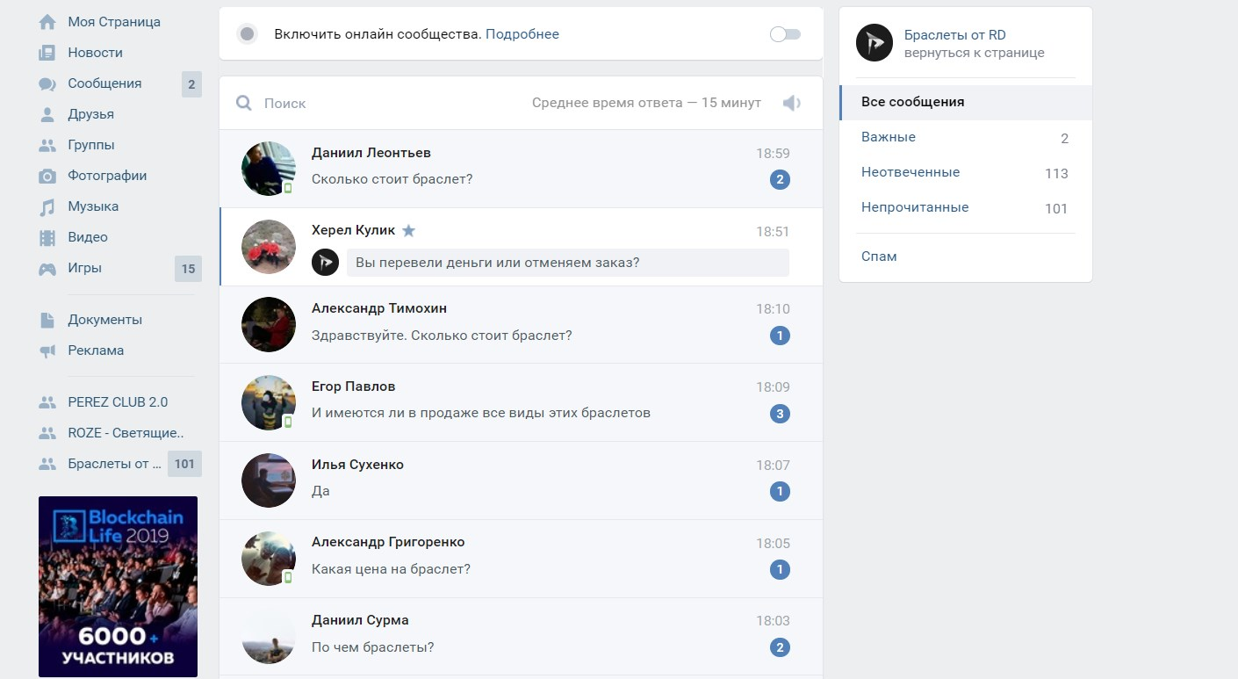Click Херел Кулик avatar
Viewport: 1238px width, 679px height.
[269, 247]
